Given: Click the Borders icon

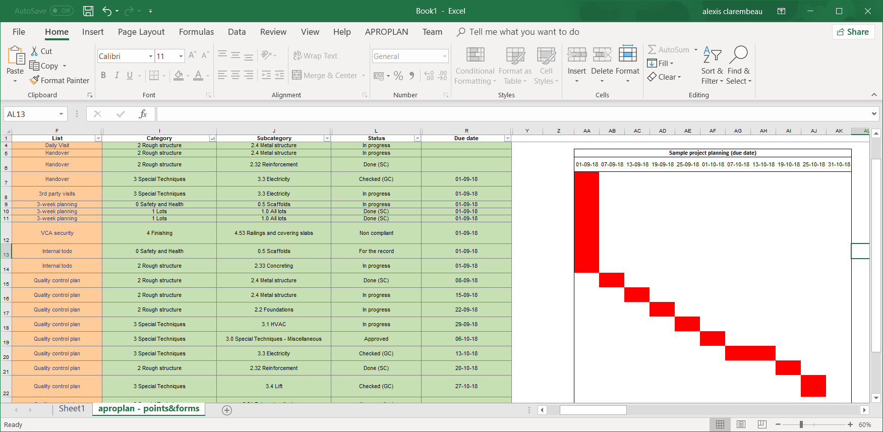Looking at the screenshot, I should [x=154, y=76].
